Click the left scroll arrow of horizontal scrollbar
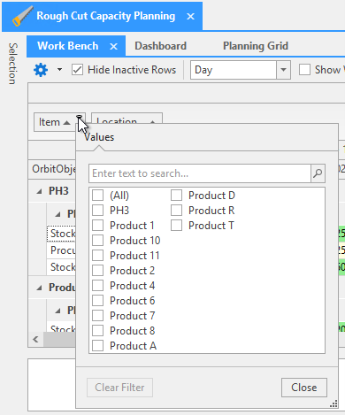This screenshot has width=345, height=415. [35, 339]
